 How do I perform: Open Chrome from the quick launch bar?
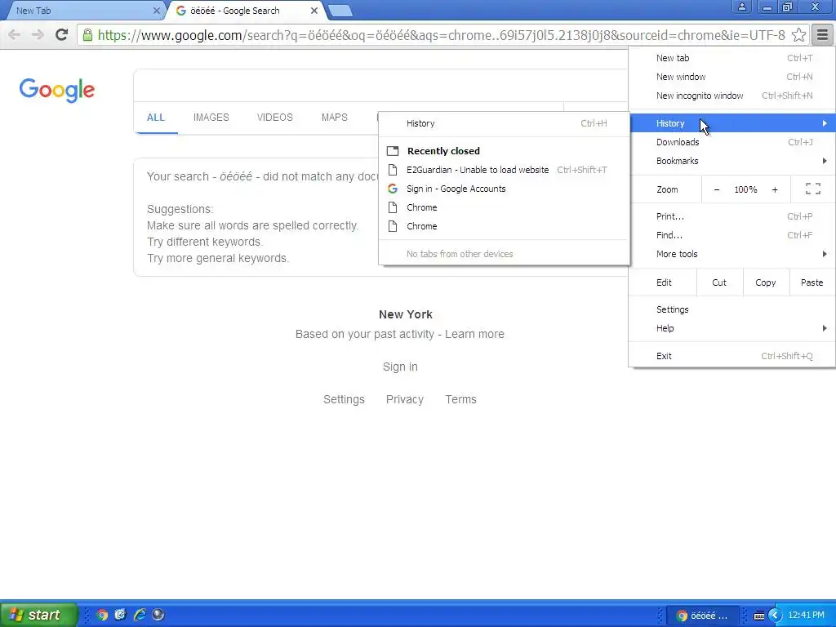tap(102, 615)
